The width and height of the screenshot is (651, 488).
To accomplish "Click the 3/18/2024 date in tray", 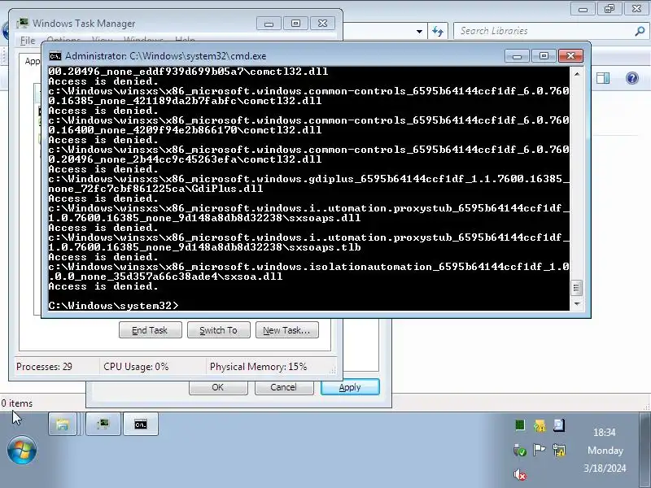I will 605,468.
